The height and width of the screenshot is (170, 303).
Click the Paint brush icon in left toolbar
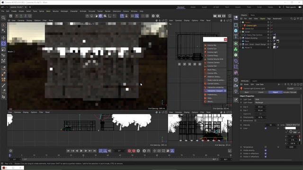(3, 85)
